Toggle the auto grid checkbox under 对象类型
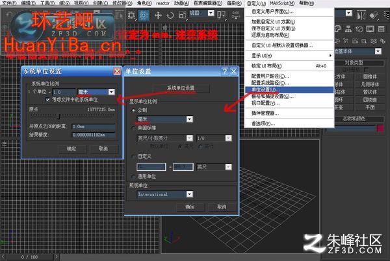390x261 pixels. (366, 70)
